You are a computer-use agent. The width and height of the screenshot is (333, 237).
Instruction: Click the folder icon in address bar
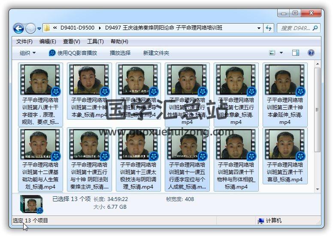(x=47, y=28)
